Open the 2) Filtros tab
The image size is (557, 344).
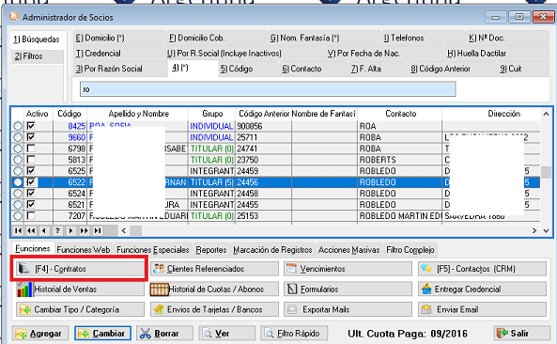pyautogui.click(x=28, y=56)
